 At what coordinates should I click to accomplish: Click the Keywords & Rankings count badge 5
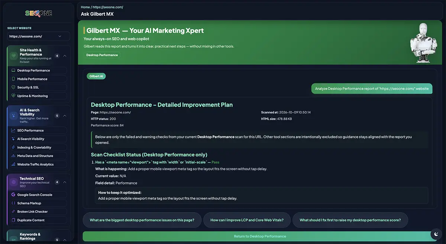(57, 240)
